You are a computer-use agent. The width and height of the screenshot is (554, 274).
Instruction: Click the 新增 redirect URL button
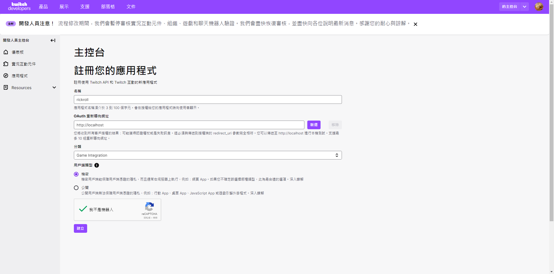tap(314, 125)
